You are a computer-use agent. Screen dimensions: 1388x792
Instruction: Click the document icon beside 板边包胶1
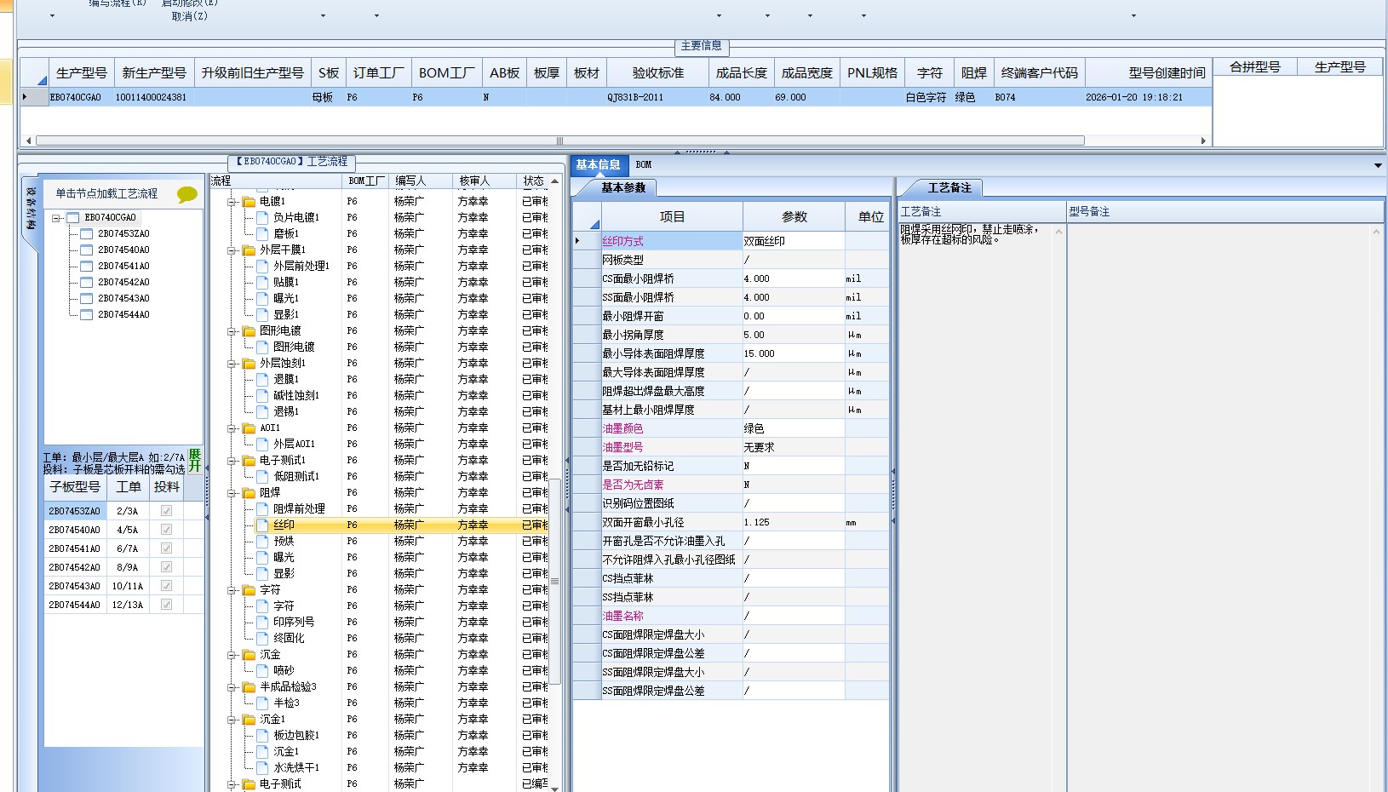(263, 736)
